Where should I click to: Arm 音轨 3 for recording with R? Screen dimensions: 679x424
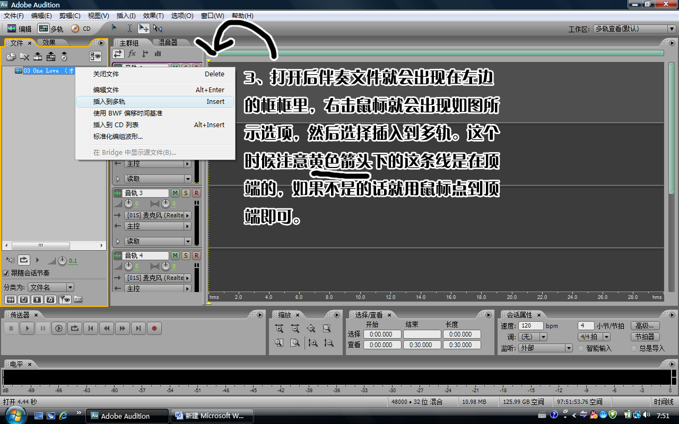tap(196, 193)
